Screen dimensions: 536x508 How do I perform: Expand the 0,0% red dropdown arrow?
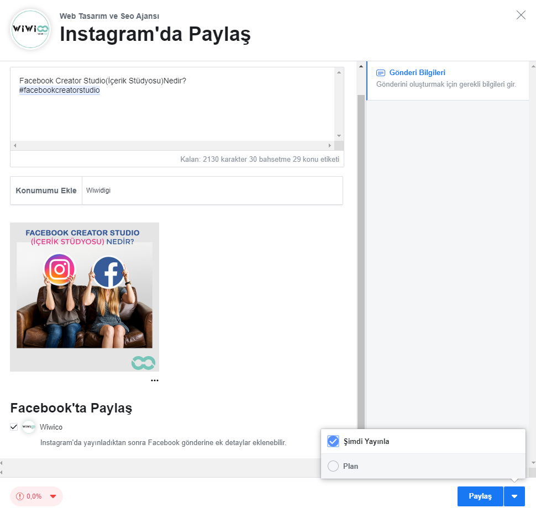click(53, 496)
